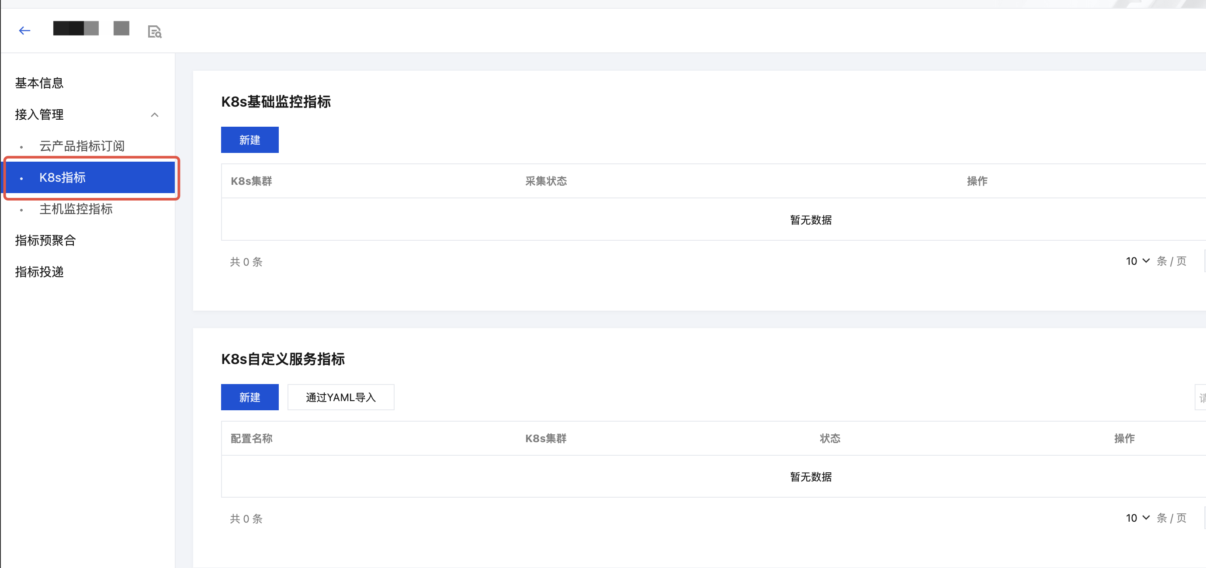Open page-size dropdown in K8s基础监控指标 table

click(1137, 261)
